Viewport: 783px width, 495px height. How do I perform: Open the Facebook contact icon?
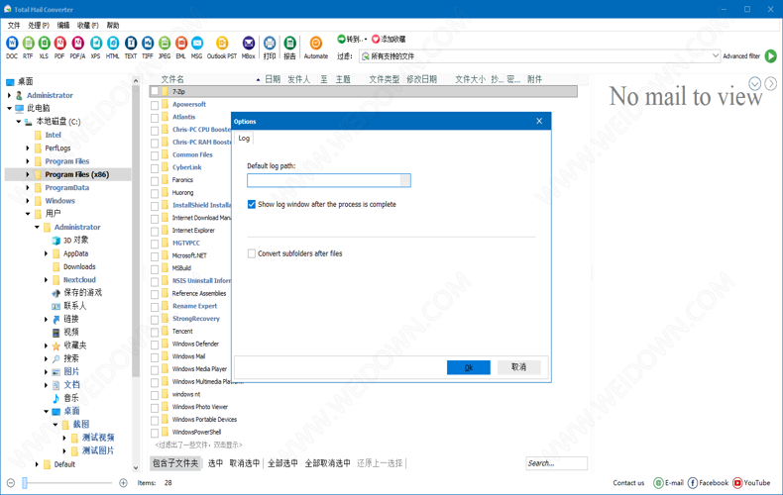(693, 482)
